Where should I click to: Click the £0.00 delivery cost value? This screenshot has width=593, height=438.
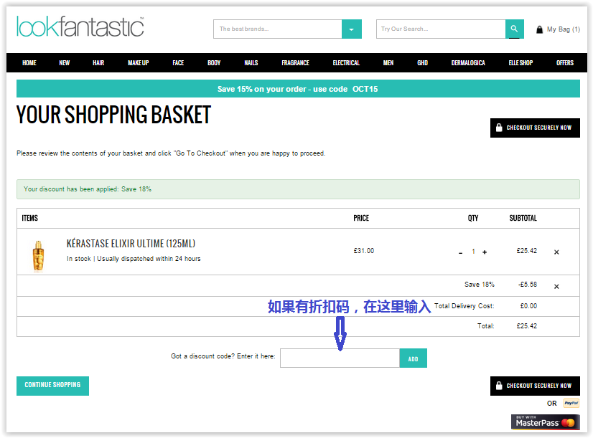[528, 306]
